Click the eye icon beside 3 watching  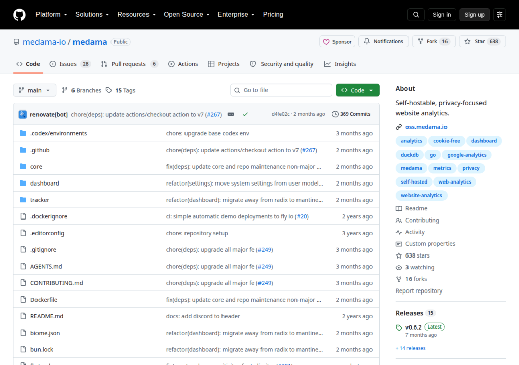click(x=399, y=267)
